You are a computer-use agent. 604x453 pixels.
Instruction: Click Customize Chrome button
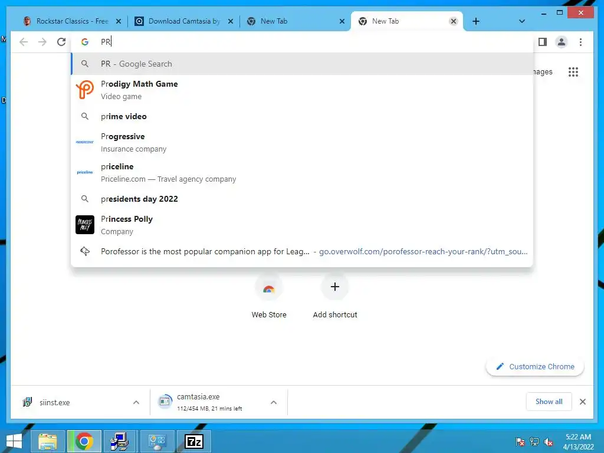point(535,367)
